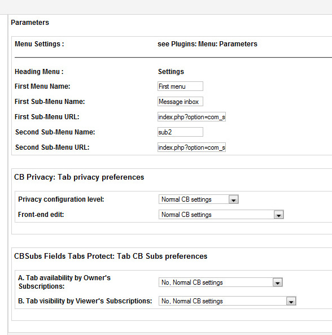Click the 'Heading Menu :' label

click(x=39, y=72)
